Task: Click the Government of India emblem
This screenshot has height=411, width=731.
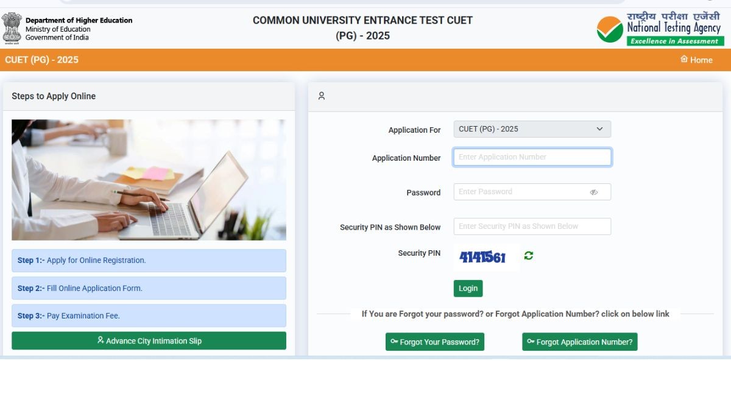Action: pyautogui.click(x=12, y=27)
